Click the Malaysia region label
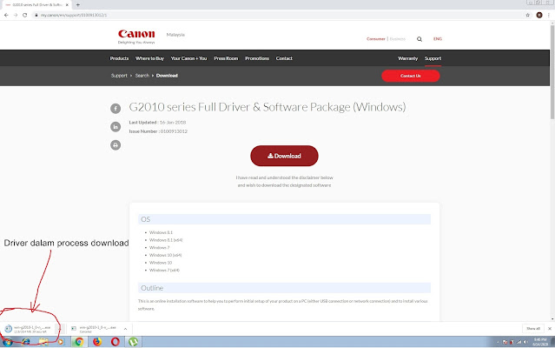 pyautogui.click(x=175, y=35)
